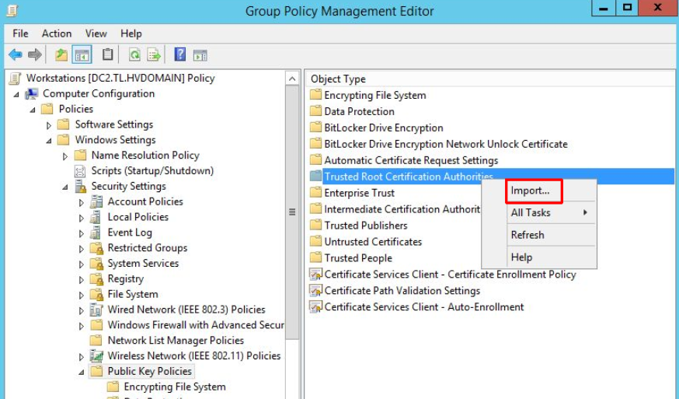Click the Properties clipboard toolbar icon

coord(108,54)
